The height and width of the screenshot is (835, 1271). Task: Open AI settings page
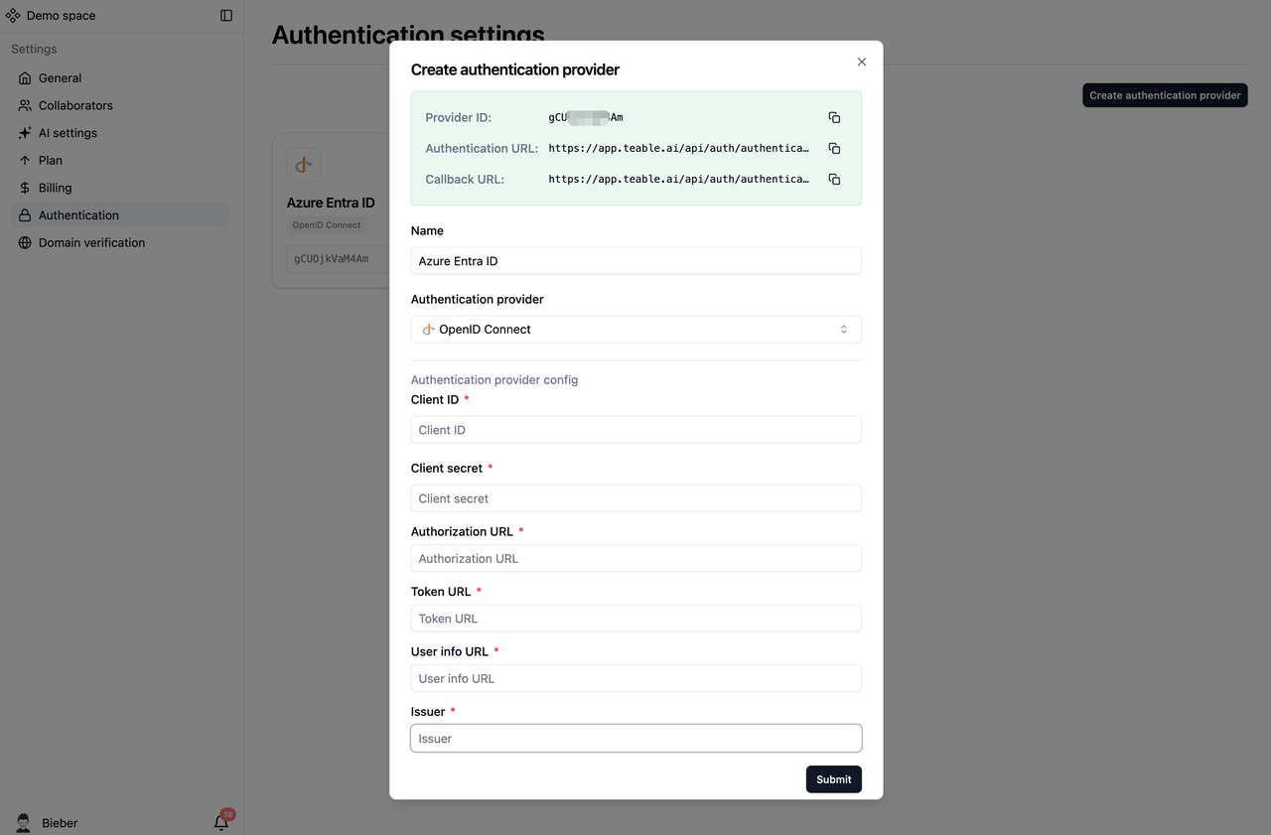pos(120,133)
